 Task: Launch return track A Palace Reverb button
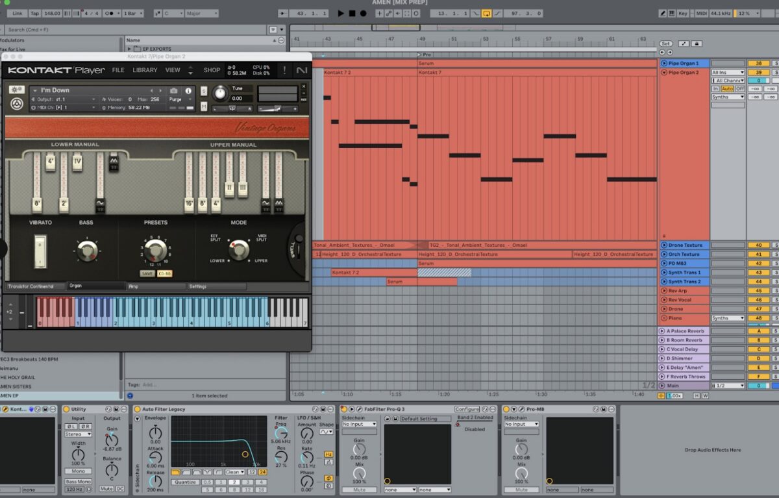[x=663, y=331]
